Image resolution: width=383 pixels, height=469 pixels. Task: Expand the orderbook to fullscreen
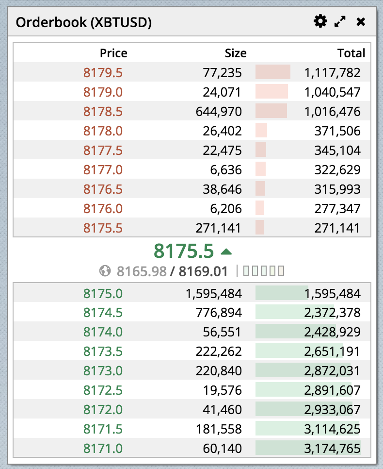click(x=340, y=21)
